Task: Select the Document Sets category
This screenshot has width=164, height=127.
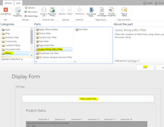Action: (11, 49)
